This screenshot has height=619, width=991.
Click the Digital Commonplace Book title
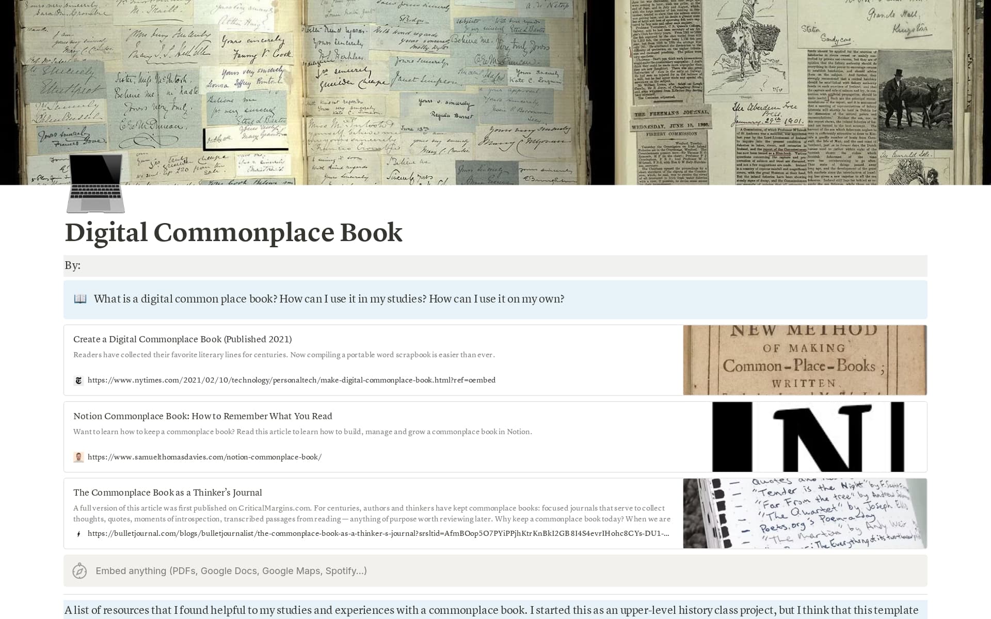pyautogui.click(x=233, y=233)
